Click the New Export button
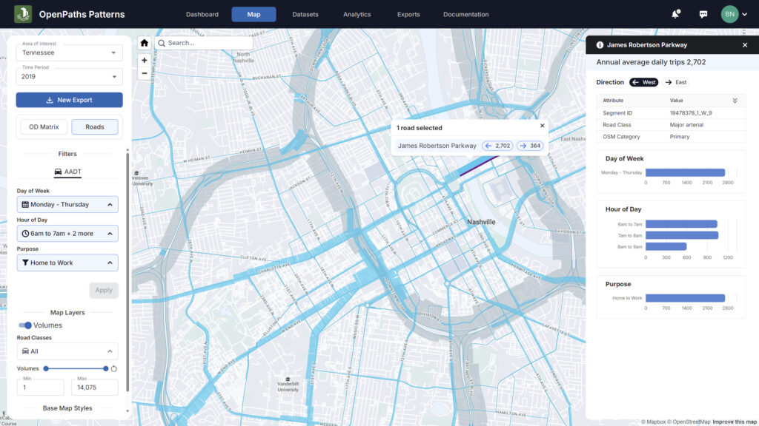The height and width of the screenshot is (426, 759). pyautogui.click(x=69, y=100)
